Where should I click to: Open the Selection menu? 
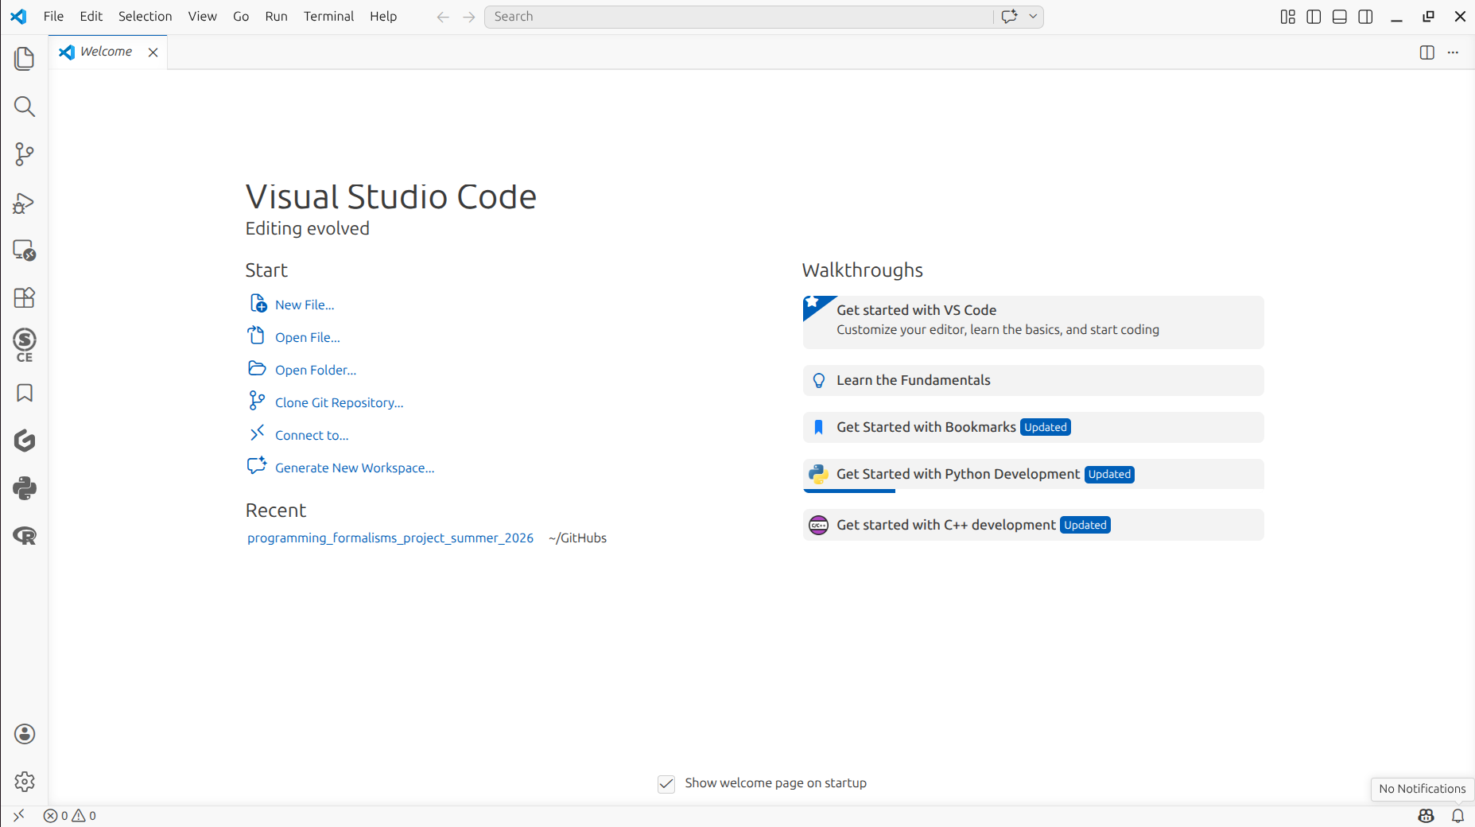(x=145, y=17)
